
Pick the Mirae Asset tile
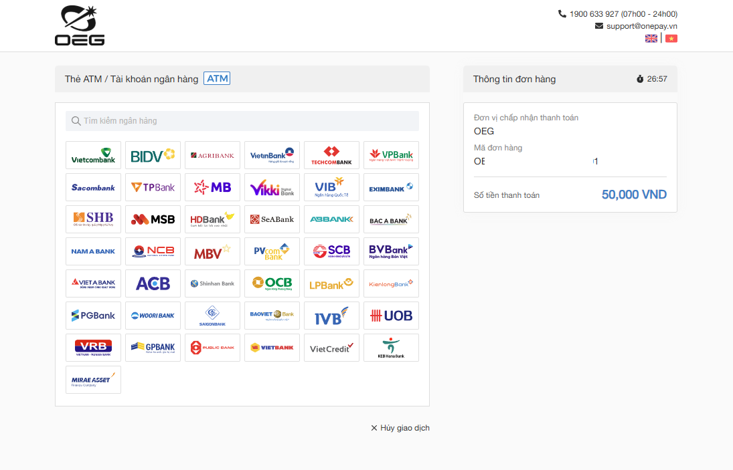(94, 380)
